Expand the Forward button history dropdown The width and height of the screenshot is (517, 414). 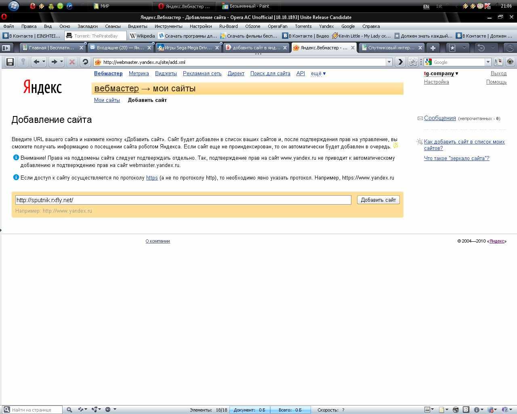(x=61, y=62)
